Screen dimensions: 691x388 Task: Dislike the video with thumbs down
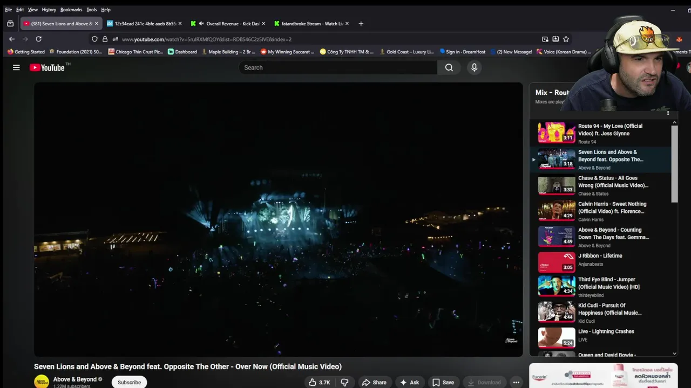(x=344, y=382)
